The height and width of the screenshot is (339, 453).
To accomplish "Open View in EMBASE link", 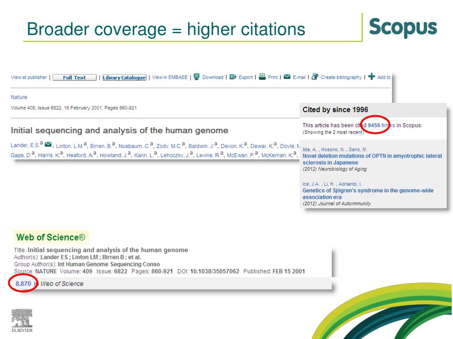I will tap(170, 77).
